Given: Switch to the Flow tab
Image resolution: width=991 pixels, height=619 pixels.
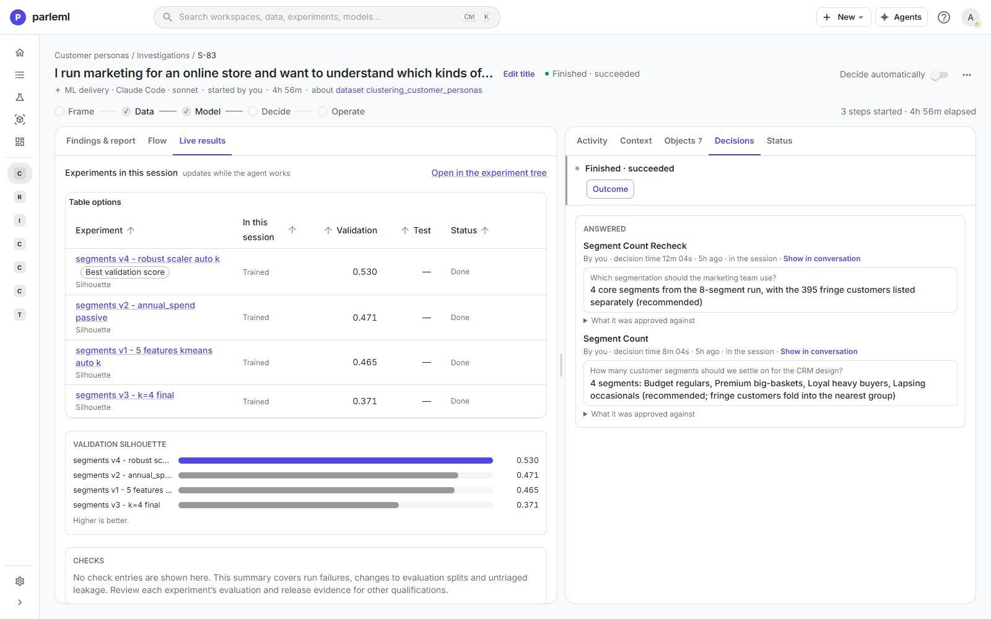Looking at the screenshot, I should (x=157, y=141).
